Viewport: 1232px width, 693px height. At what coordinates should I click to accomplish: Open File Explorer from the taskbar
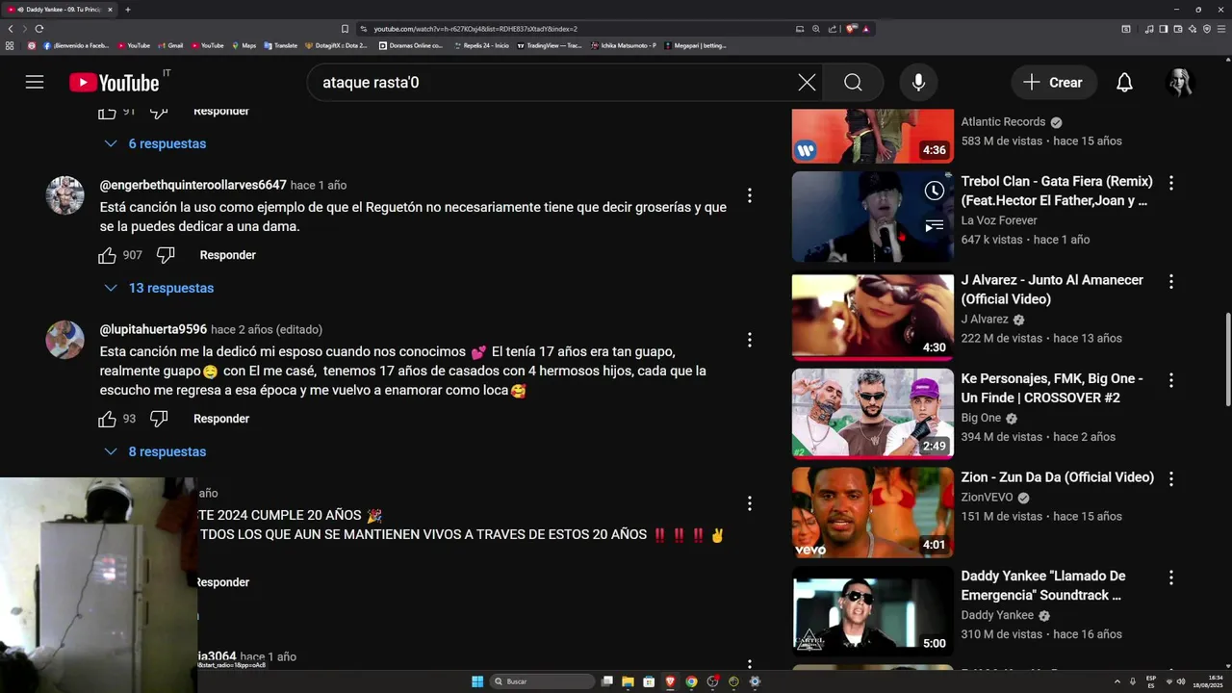coord(628,681)
